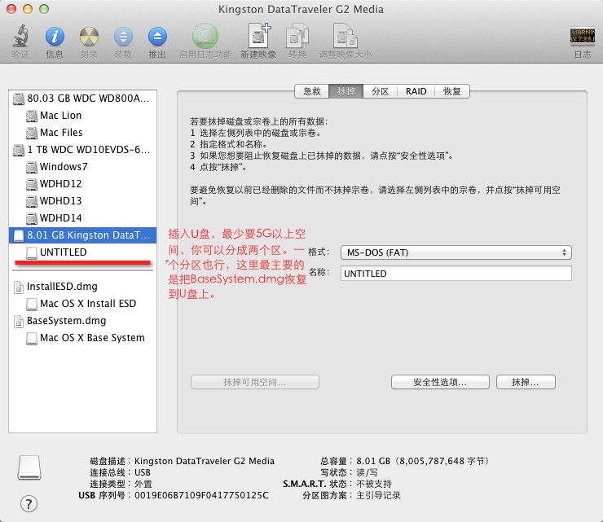This screenshot has width=603, height=522.
Task: Create a New Image (新建映像)
Action: [258, 36]
